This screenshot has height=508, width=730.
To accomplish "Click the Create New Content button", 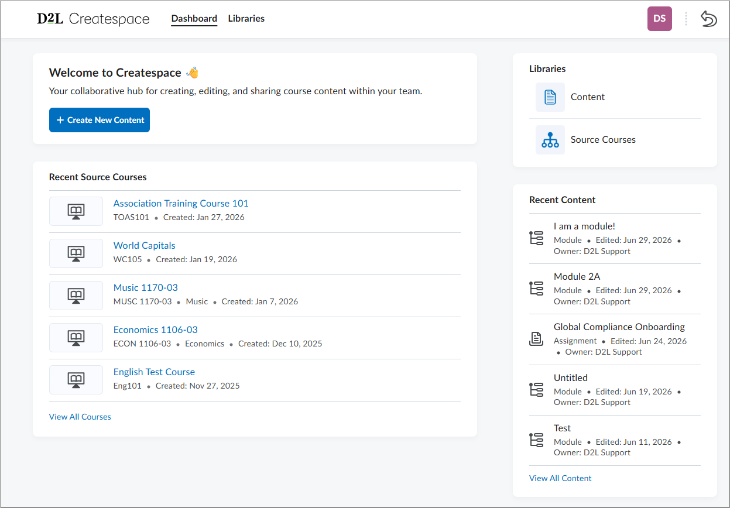I will [100, 120].
